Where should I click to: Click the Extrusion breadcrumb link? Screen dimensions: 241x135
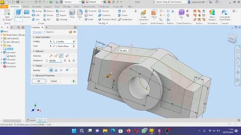(37, 32)
